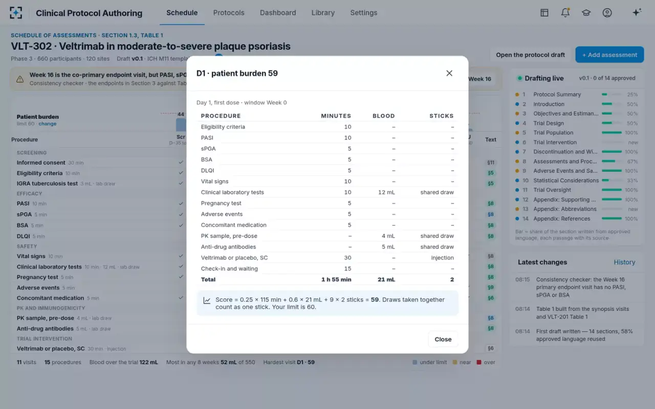Click the Close button in the dialog
655x409 pixels.
point(443,339)
